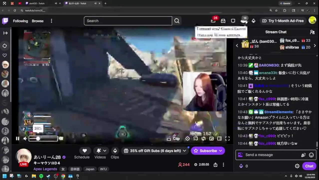Open notification bell dropdown
319x180 pixels.
coord(102,151)
